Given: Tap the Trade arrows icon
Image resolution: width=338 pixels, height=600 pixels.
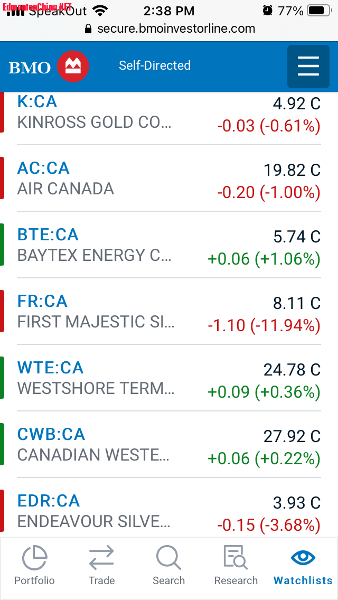Looking at the screenshot, I should 101,558.
